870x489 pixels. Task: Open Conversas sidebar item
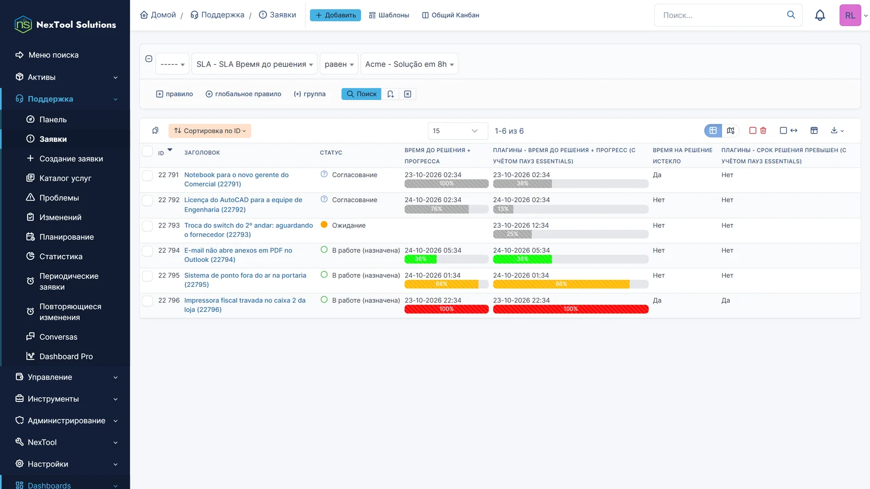58,337
